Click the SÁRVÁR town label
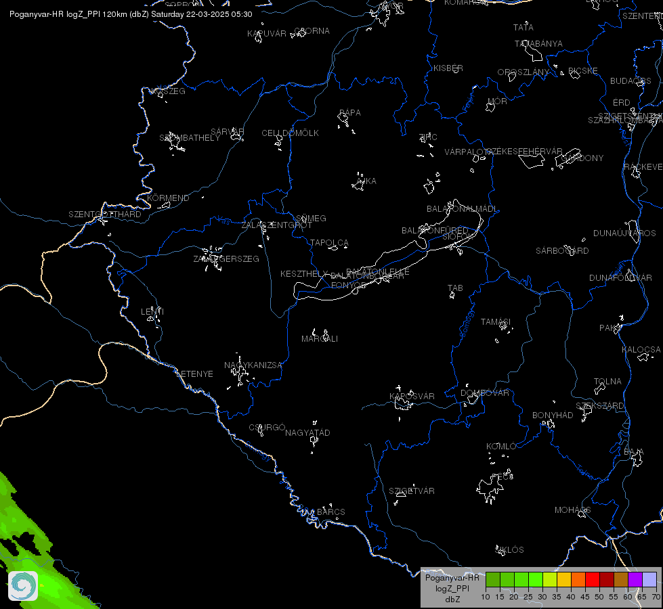 point(228,132)
